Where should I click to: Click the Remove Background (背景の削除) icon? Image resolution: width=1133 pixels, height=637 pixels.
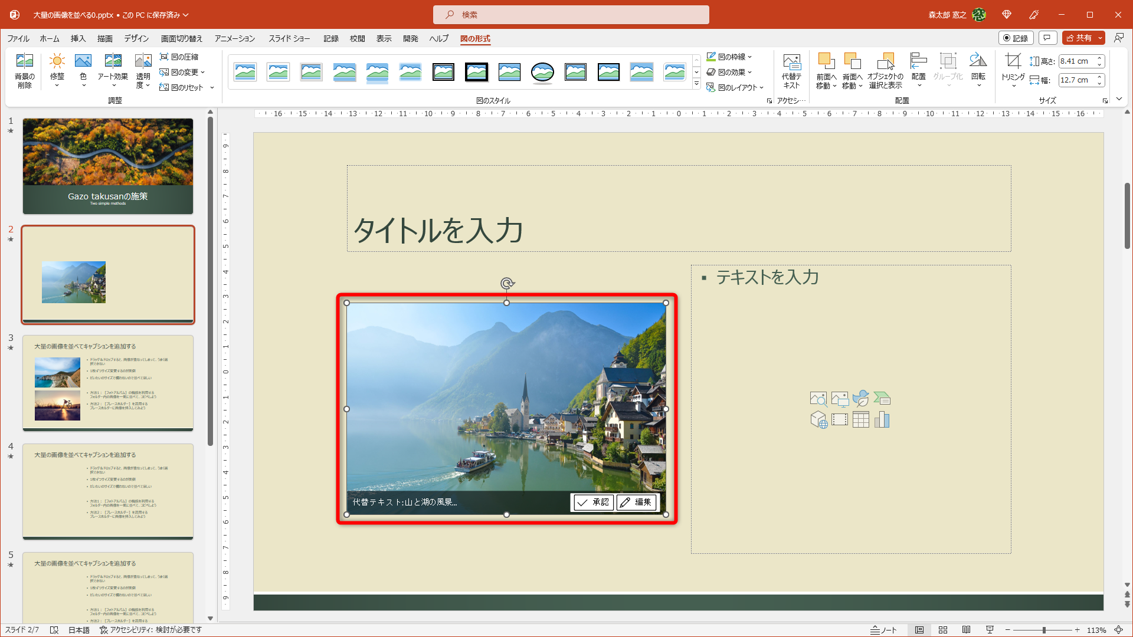click(x=24, y=61)
